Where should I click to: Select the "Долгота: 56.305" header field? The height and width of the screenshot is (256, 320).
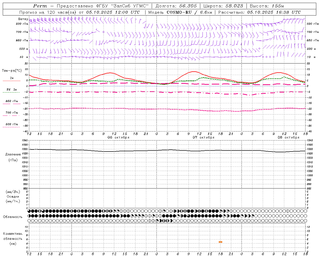[x=176, y=6]
